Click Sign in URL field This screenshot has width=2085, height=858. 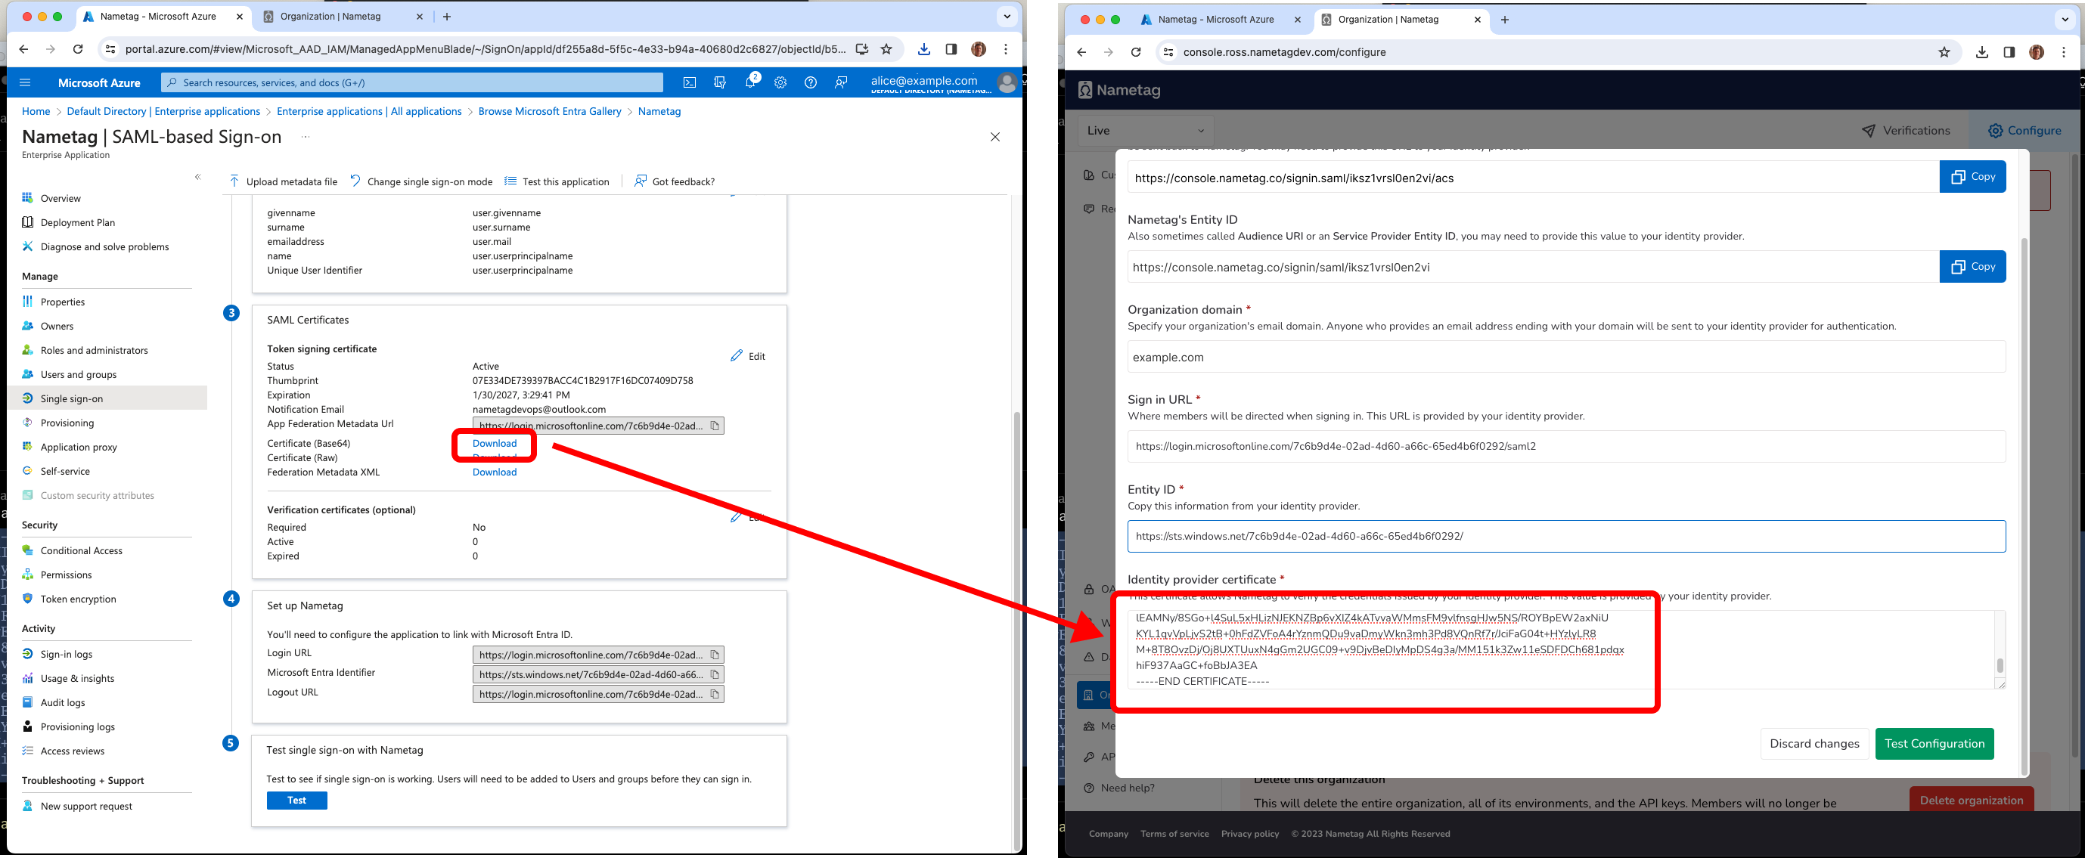(1566, 446)
